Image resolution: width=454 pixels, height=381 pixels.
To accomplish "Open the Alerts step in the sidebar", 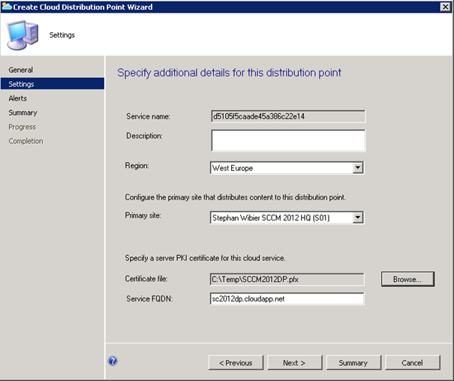I will click(18, 98).
